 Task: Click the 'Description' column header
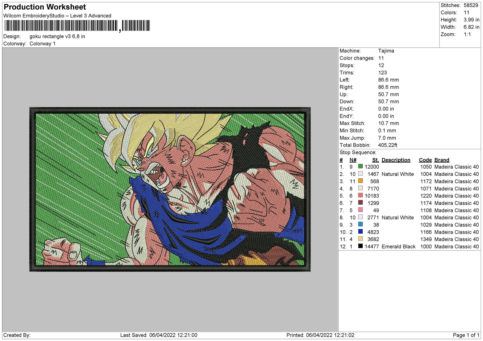pyautogui.click(x=396, y=160)
